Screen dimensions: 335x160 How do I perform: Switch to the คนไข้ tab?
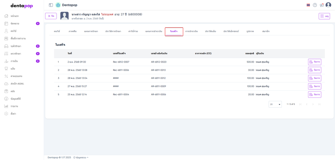[57, 31]
